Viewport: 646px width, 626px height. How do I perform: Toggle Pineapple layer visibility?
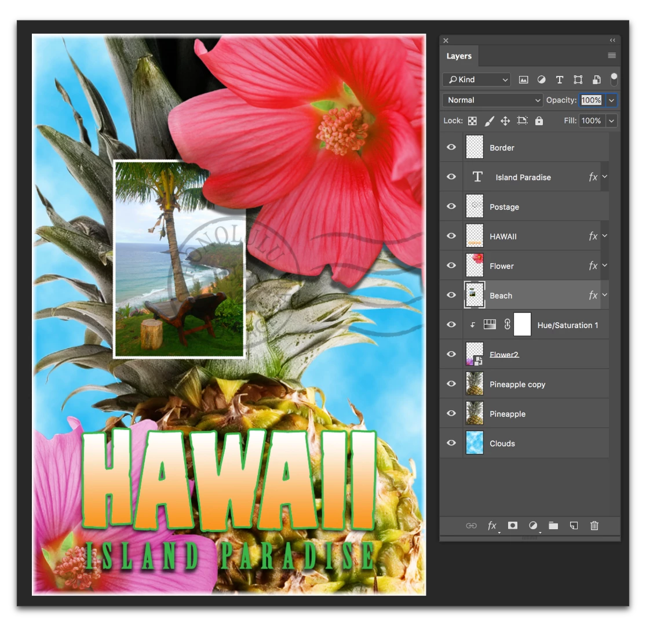[451, 413]
